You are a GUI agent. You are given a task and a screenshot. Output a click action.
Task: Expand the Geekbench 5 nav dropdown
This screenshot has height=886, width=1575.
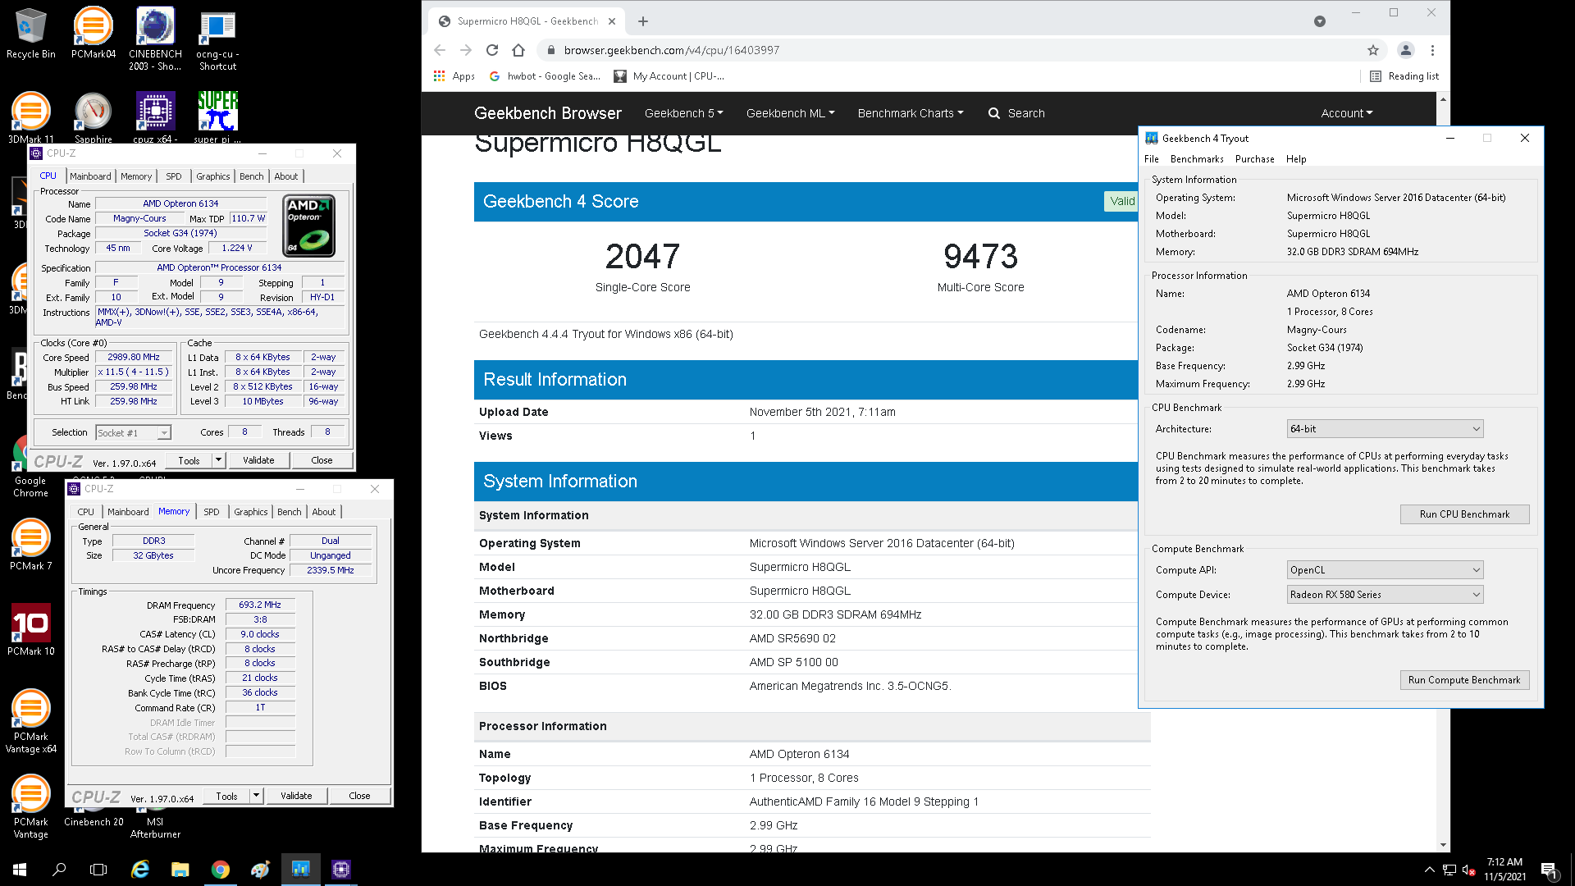click(x=684, y=113)
